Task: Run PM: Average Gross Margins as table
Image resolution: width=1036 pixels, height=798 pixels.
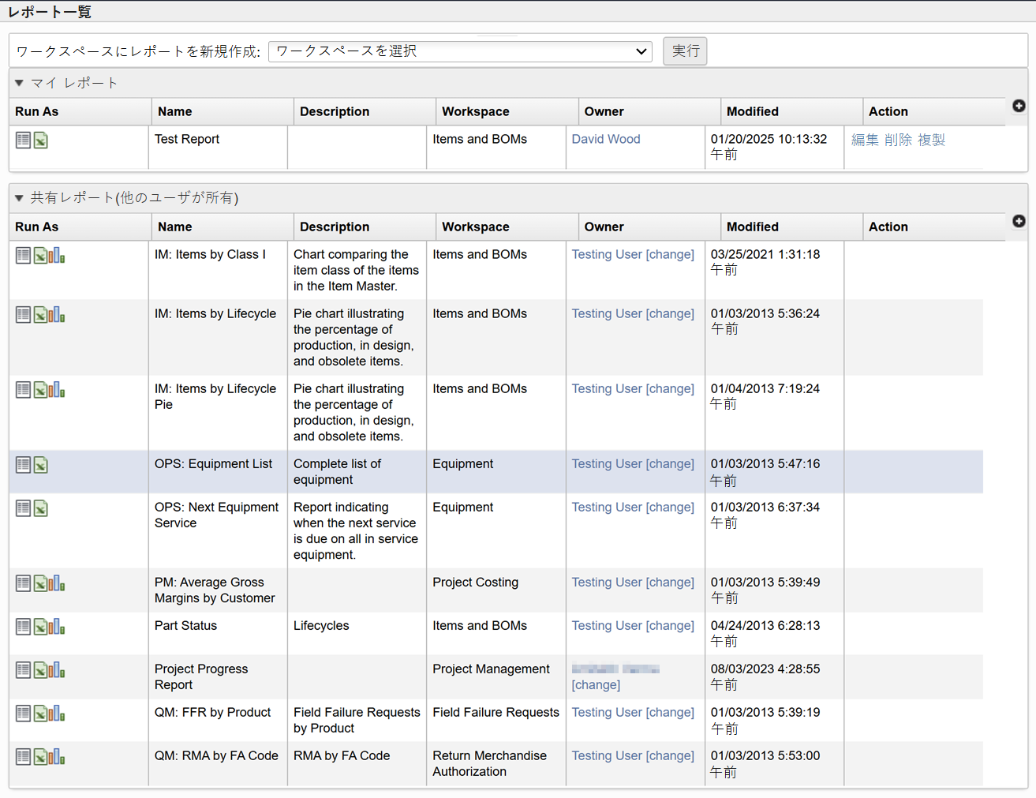Action: click(24, 583)
